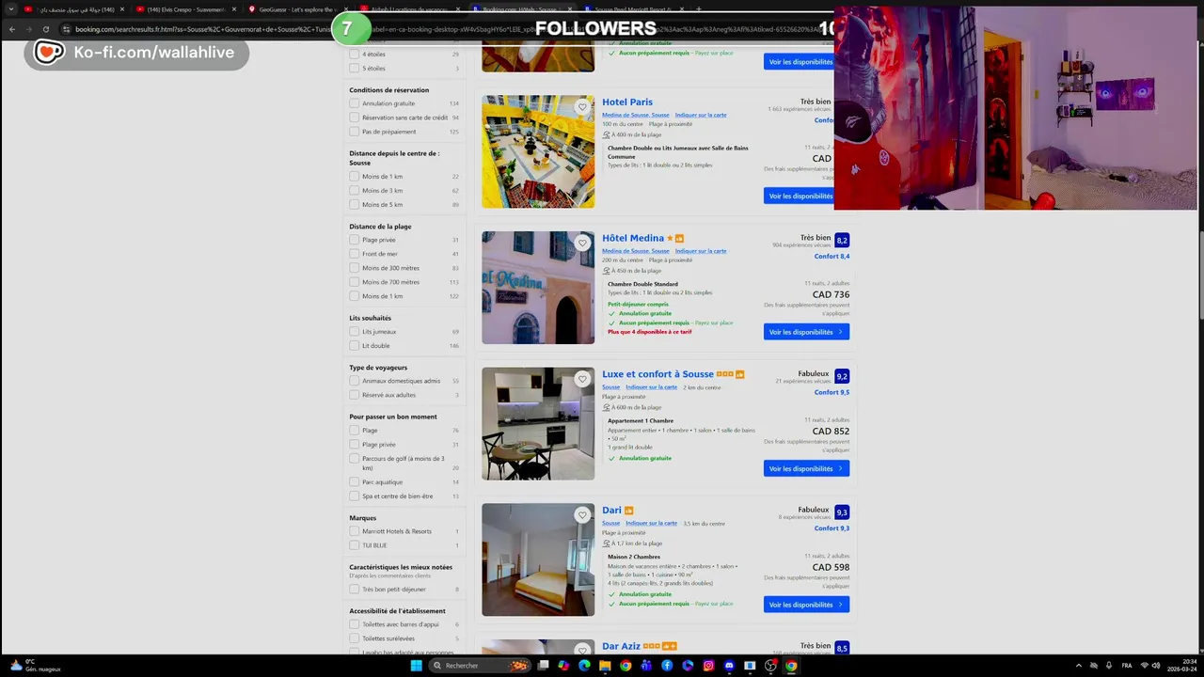The width and height of the screenshot is (1204, 677).
Task: Tick the Lit double checkbox
Action: click(x=355, y=346)
